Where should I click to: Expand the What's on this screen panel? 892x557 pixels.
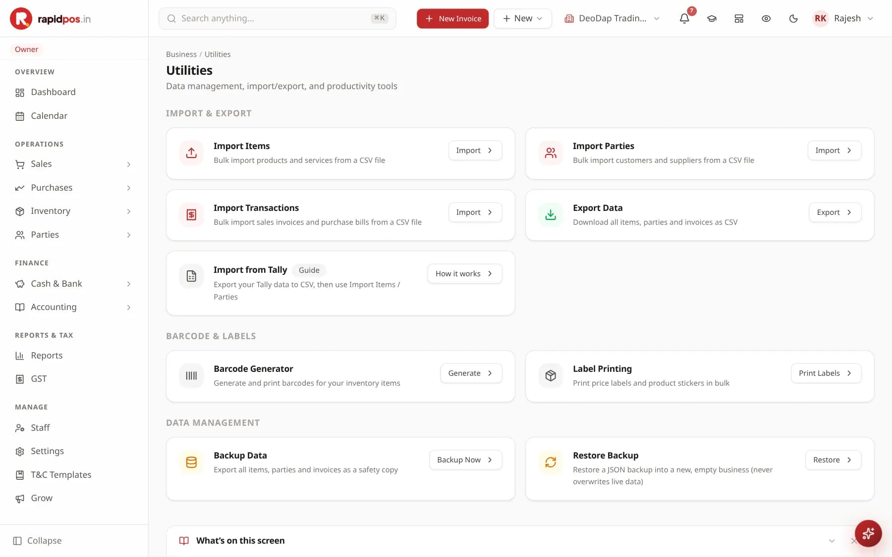point(832,541)
